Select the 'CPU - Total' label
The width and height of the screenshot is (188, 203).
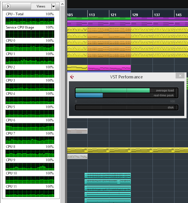(x=15, y=14)
